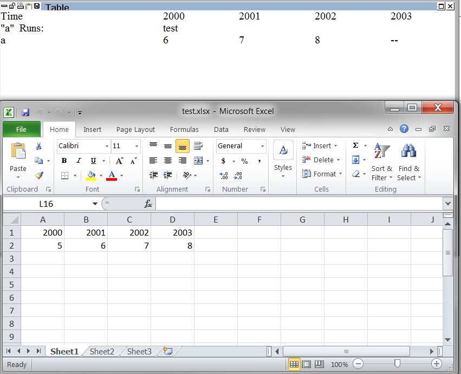This screenshot has width=461, height=374.
Task: Click the Clear eraser icon
Action: [x=356, y=174]
